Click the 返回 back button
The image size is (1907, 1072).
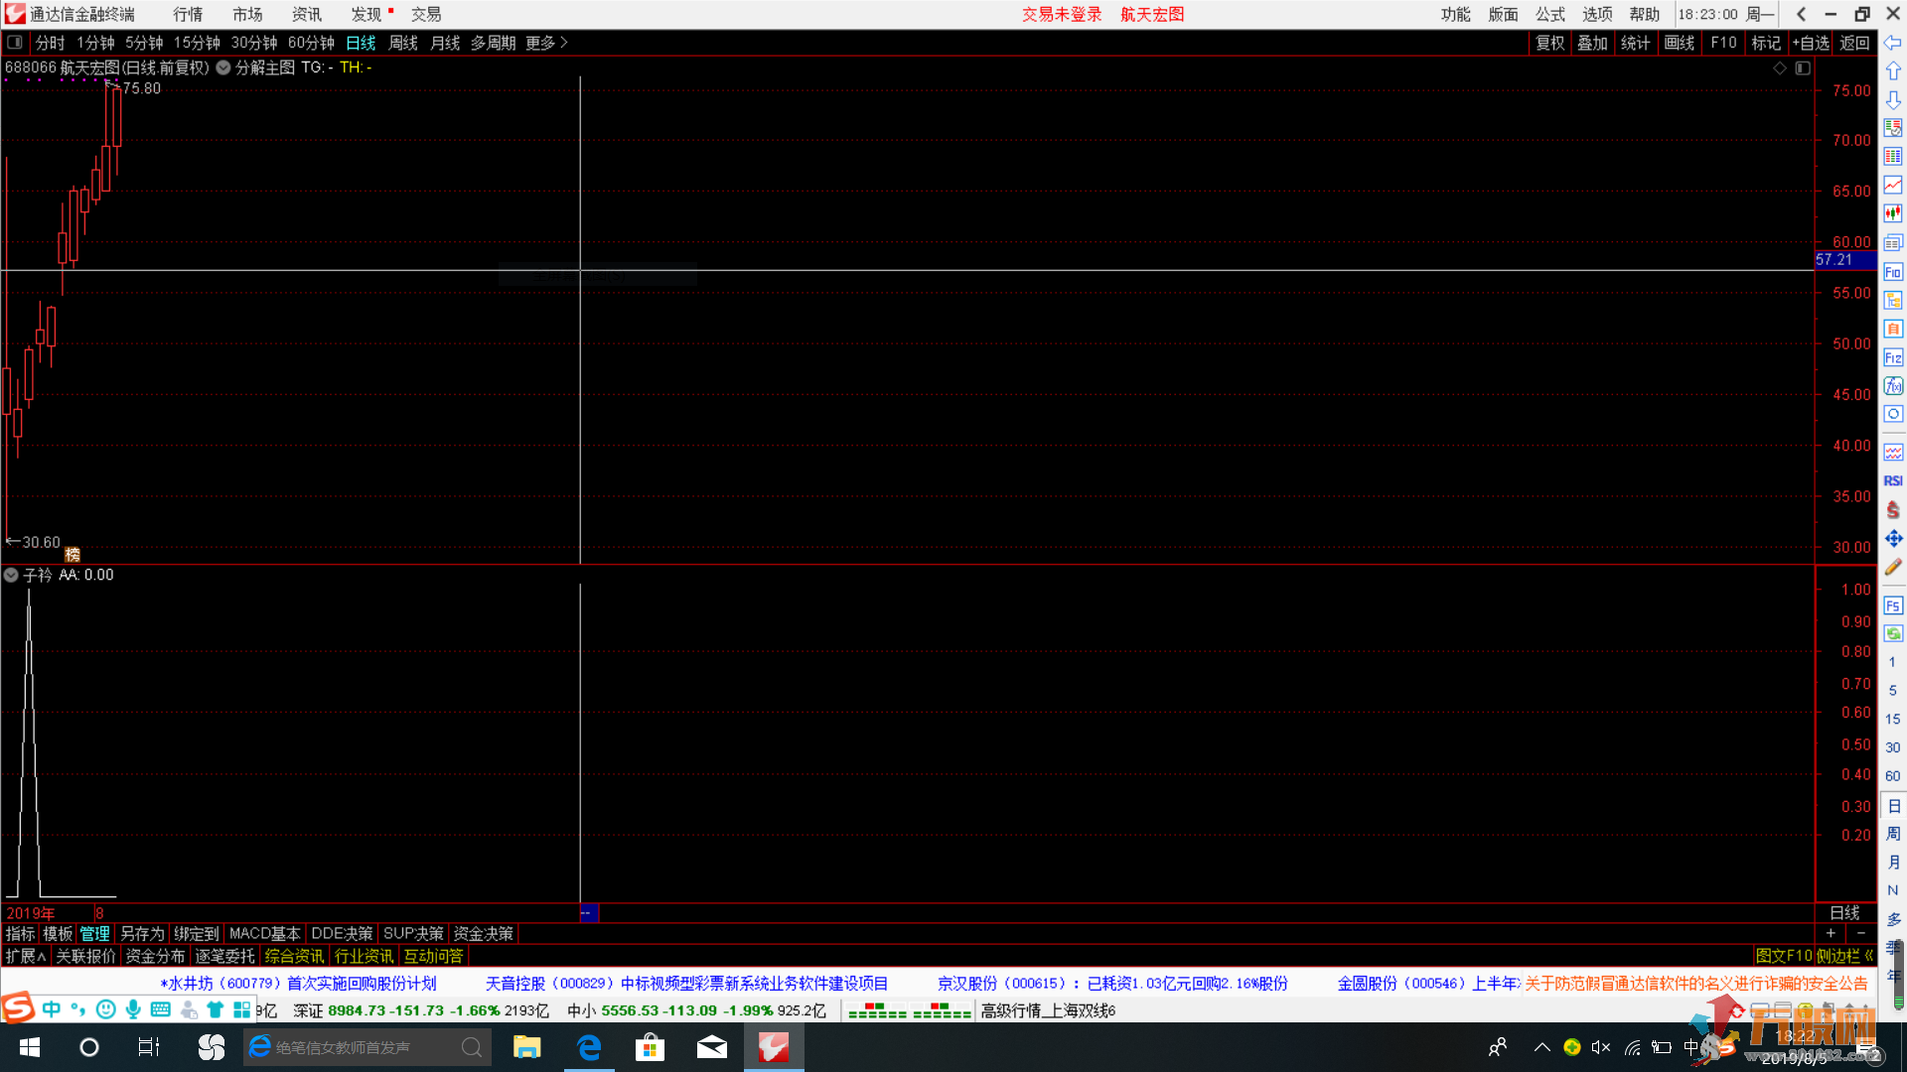coord(1854,43)
